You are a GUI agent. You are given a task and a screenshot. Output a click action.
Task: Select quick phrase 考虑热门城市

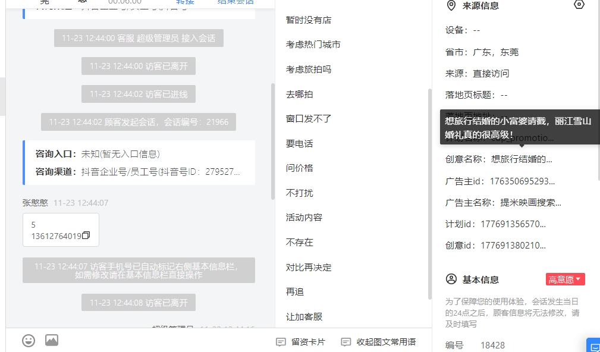pyautogui.click(x=313, y=45)
